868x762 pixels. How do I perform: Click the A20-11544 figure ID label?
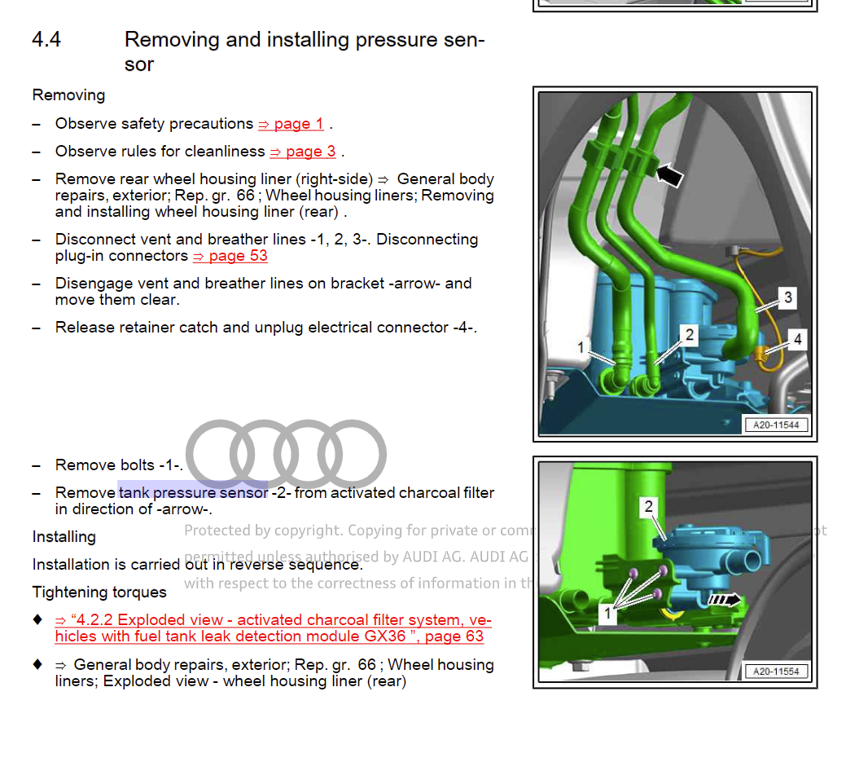tap(775, 425)
